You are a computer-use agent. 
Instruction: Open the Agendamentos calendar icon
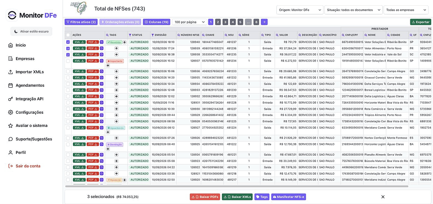10,85
